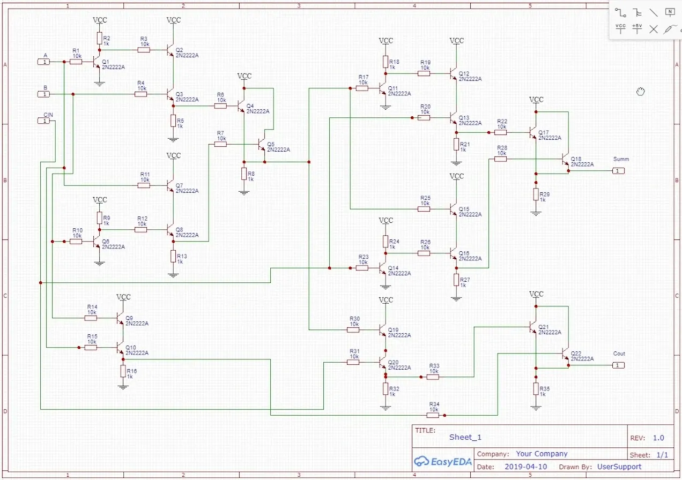Select resistor R29 1k
The image size is (682, 480).
coord(536,194)
